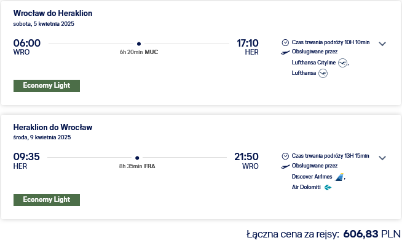
Task: Expand return flight details chevron
Action: point(382,158)
